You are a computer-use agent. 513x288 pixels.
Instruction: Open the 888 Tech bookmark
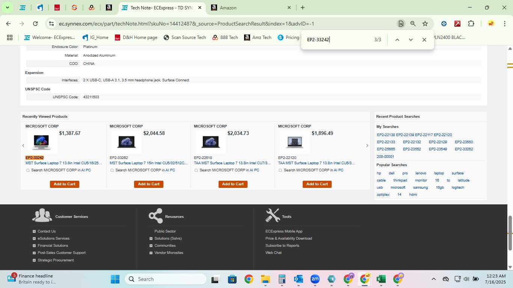[225, 37]
